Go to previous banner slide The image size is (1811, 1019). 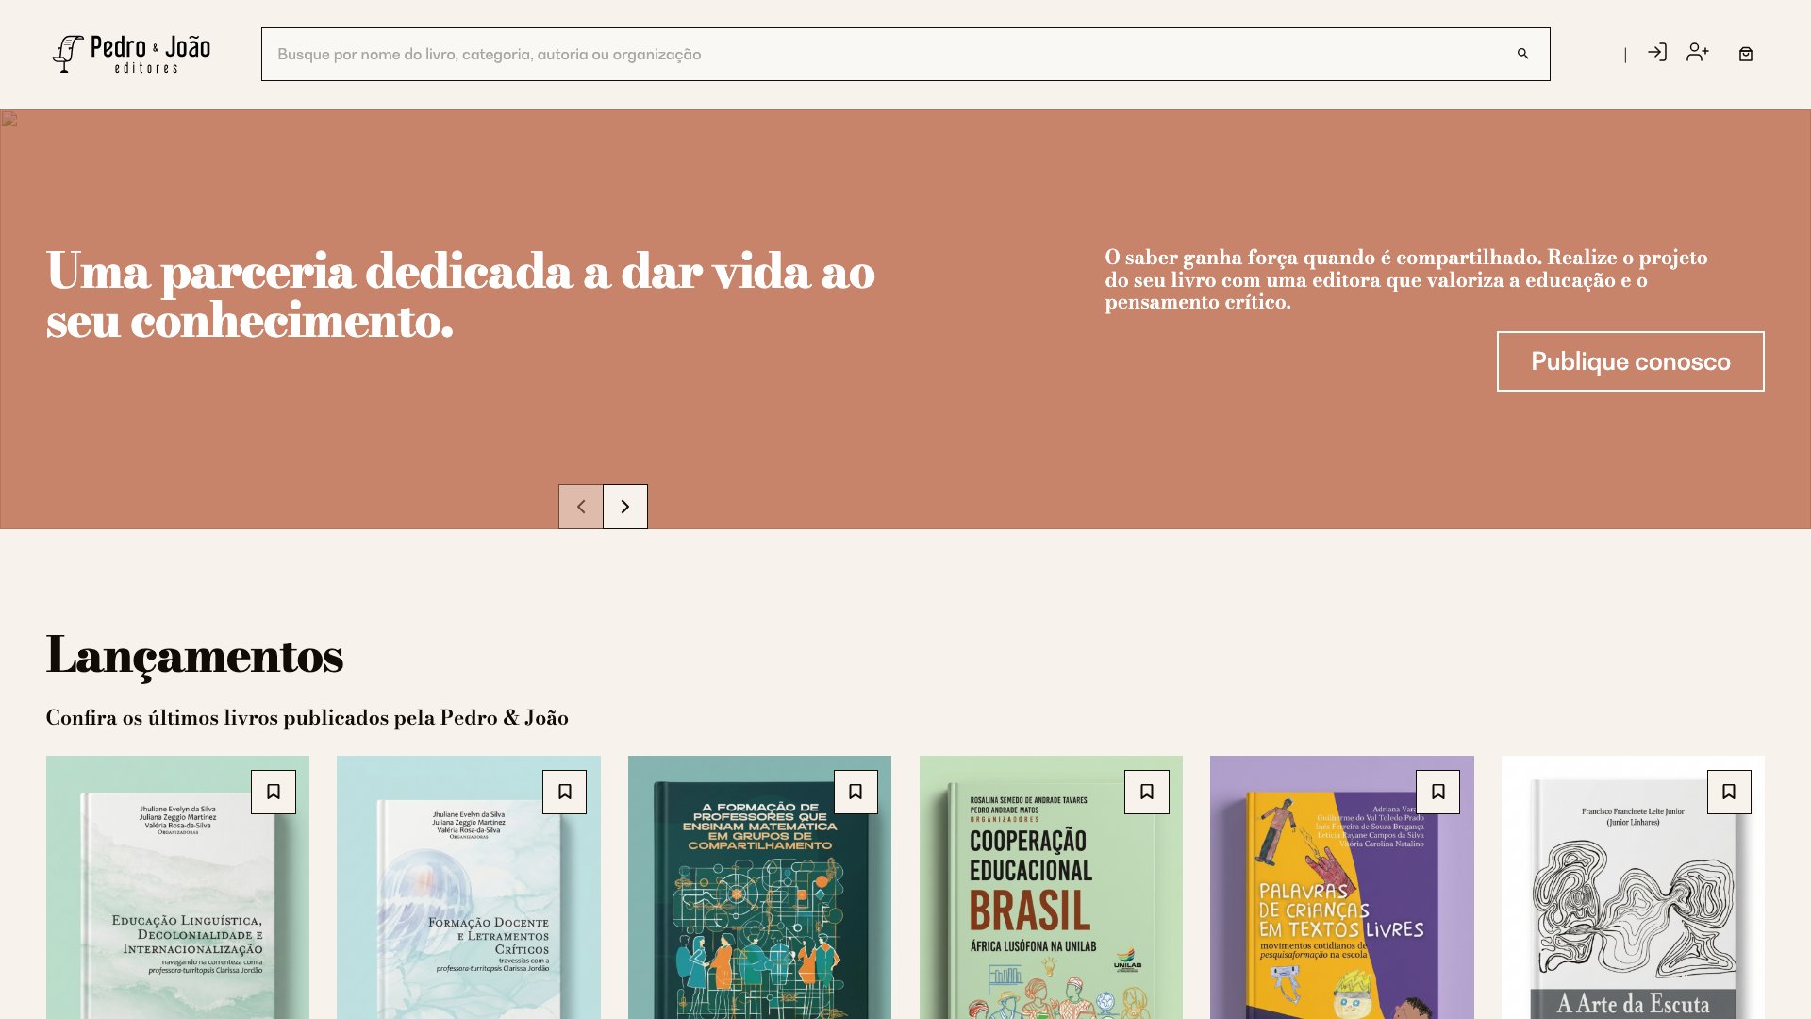(x=581, y=507)
